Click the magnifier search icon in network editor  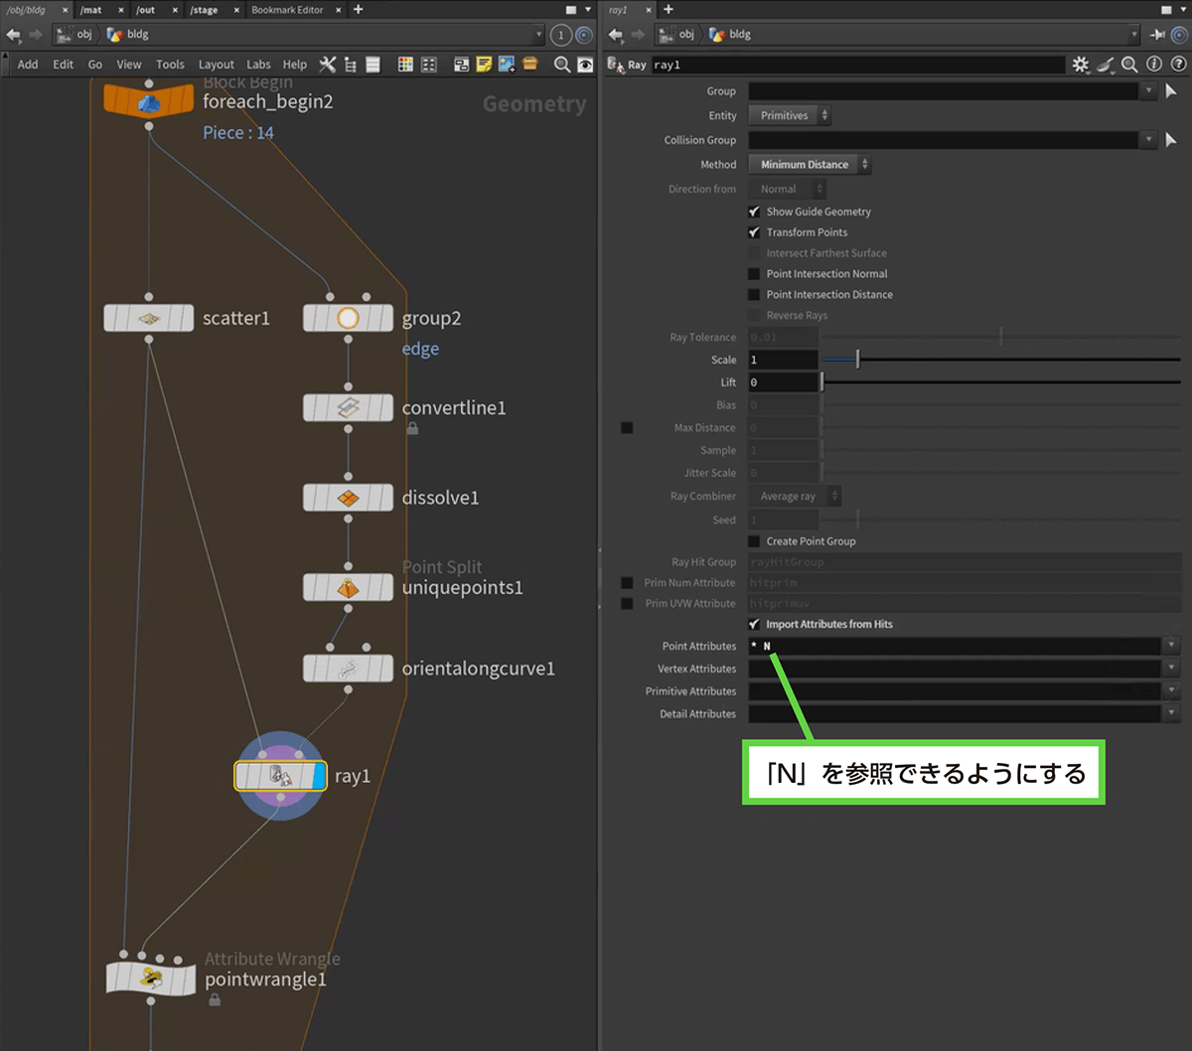pyautogui.click(x=562, y=65)
